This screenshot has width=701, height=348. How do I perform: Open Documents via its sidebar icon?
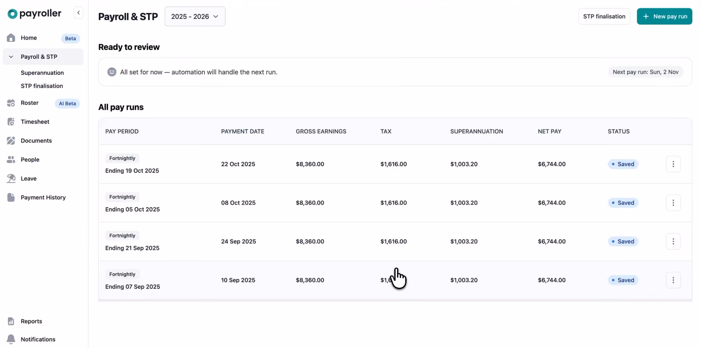click(11, 141)
